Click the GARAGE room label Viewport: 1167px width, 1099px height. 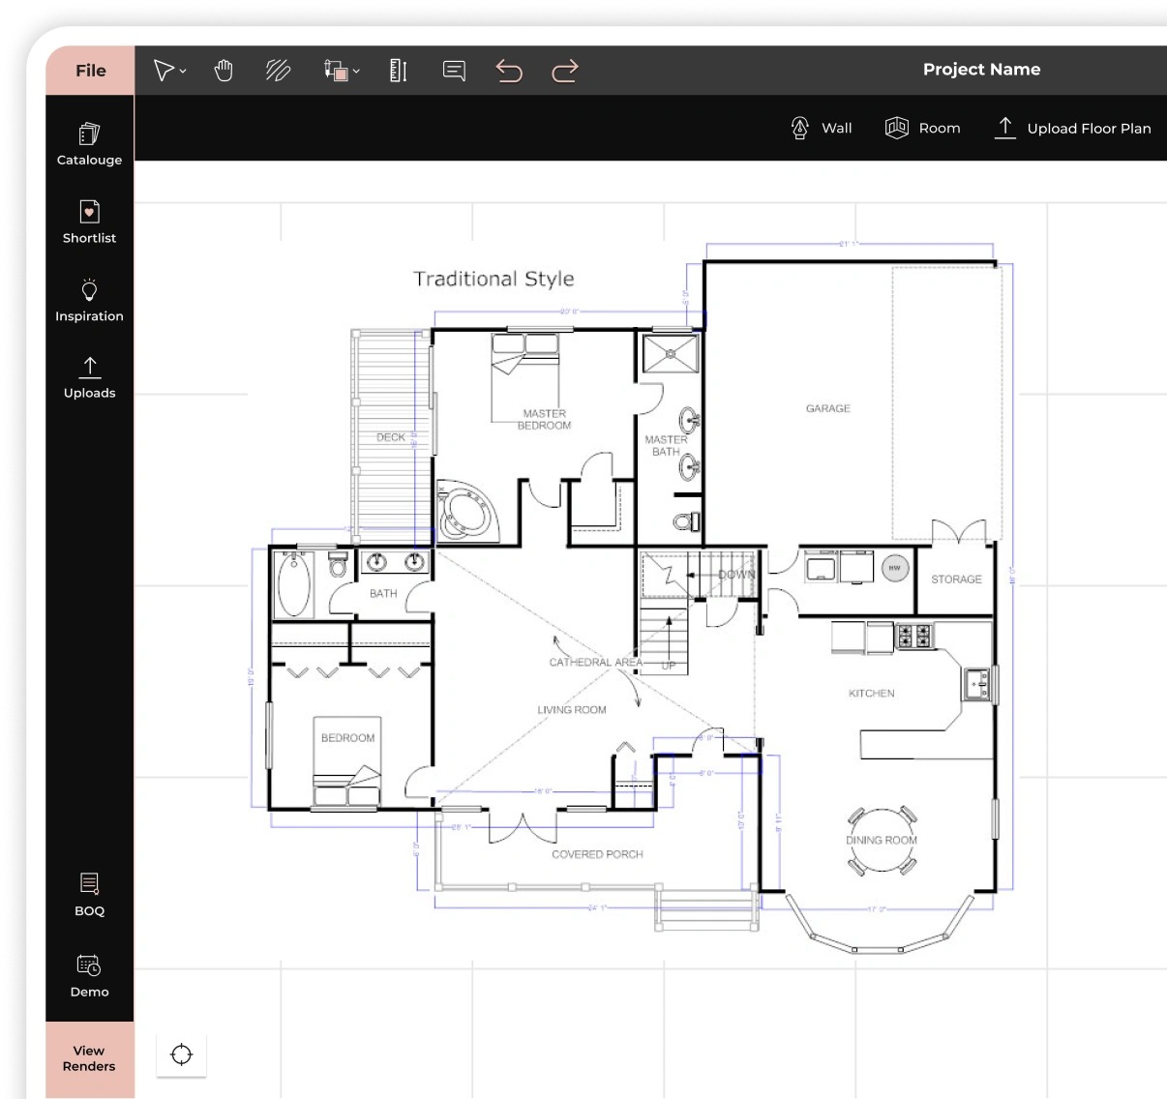pos(828,408)
